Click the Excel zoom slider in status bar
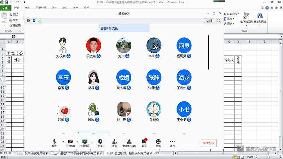The height and width of the screenshot is (159, 283). [269, 157]
